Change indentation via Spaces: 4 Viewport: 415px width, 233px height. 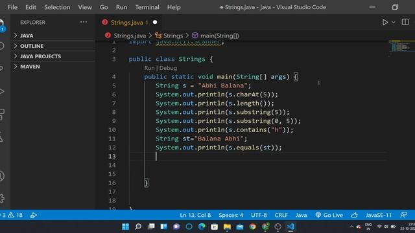pyautogui.click(x=231, y=215)
